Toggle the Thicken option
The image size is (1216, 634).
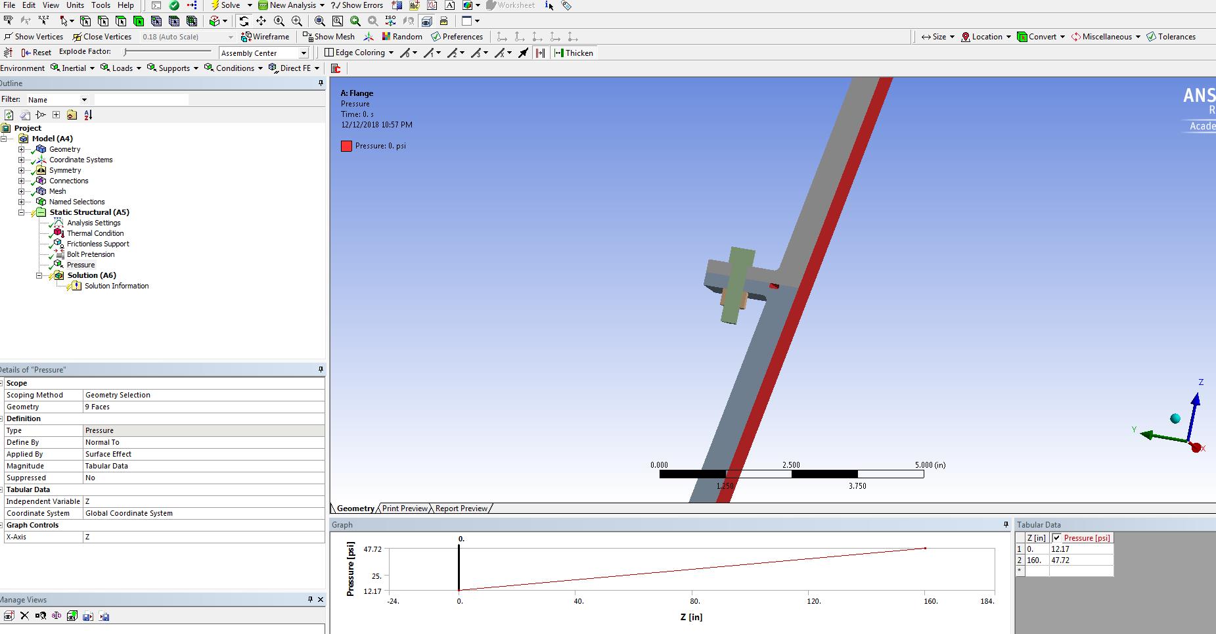point(574,53)
